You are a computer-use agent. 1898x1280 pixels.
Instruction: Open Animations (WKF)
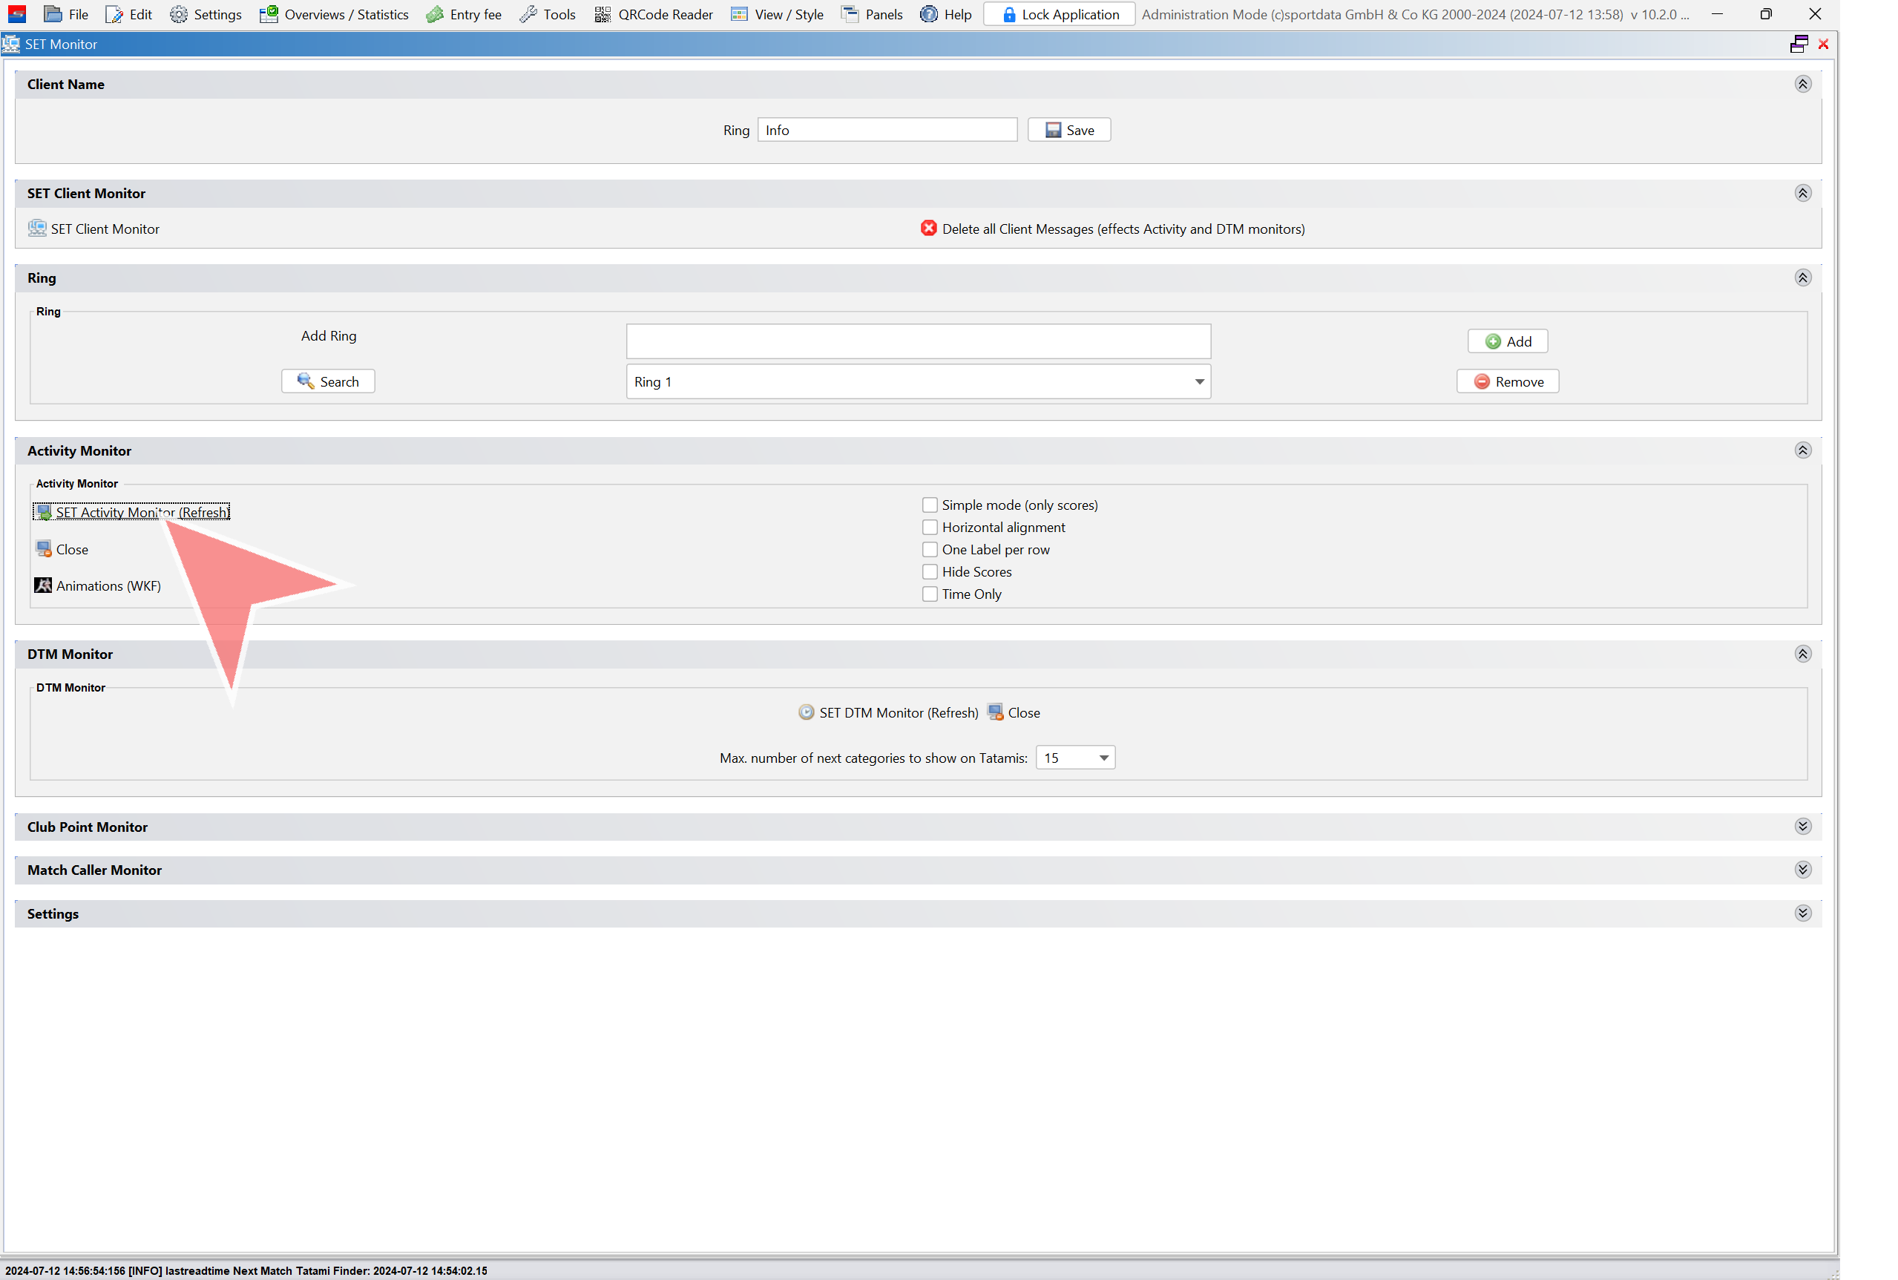click(108, 585)
